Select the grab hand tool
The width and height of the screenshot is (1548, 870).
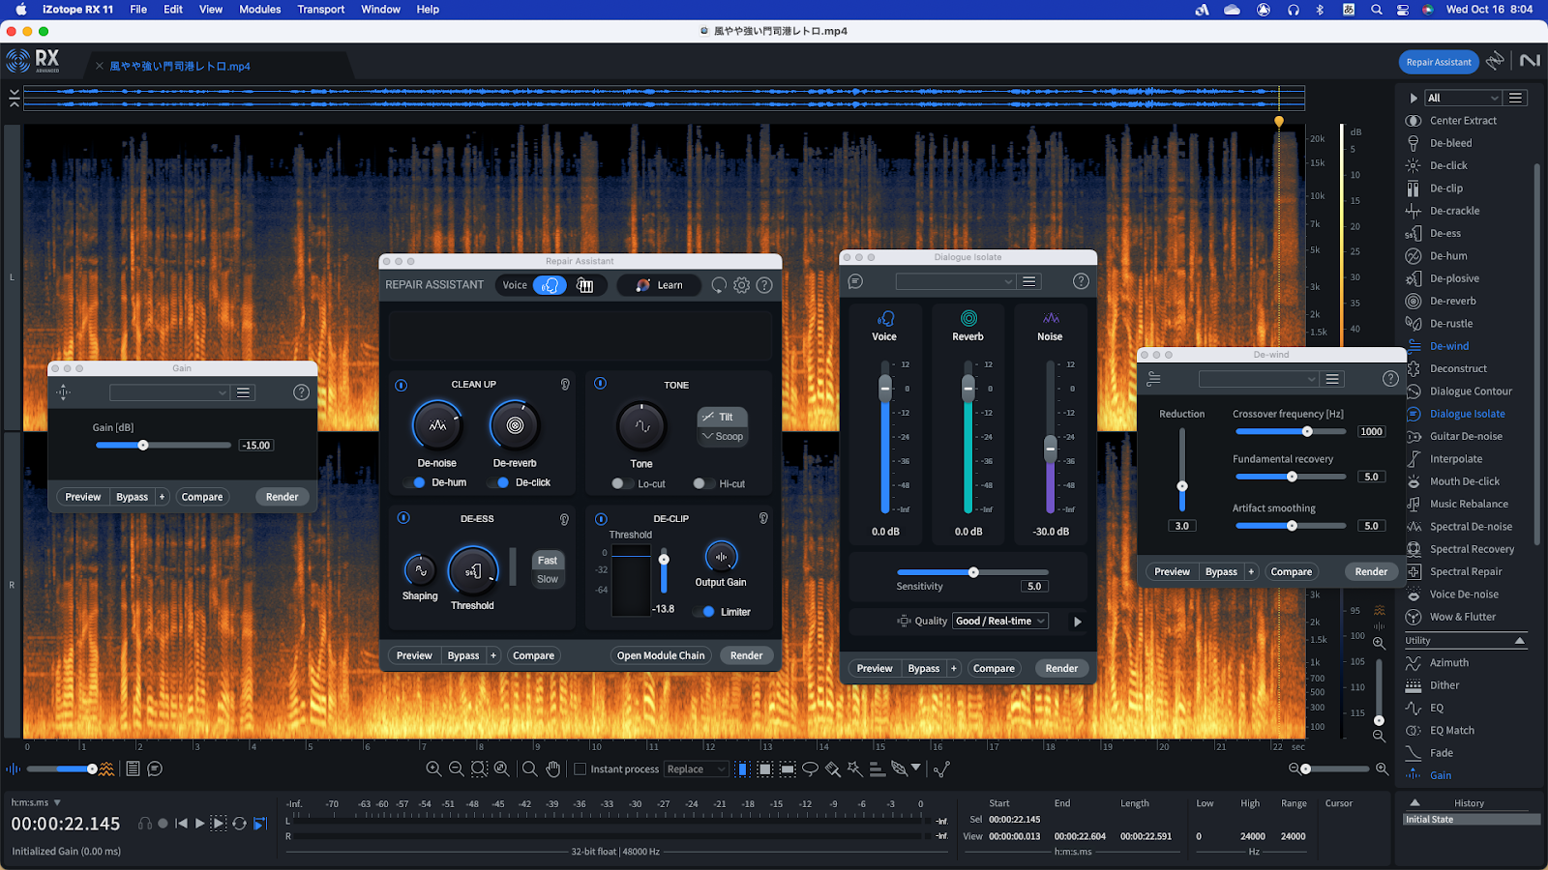(553, 769)
